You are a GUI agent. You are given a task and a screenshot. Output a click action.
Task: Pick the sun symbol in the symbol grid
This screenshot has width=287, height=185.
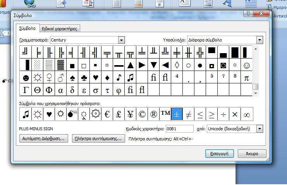coord(38,78)
